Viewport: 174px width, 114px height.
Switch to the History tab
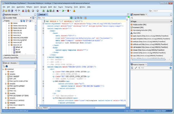(x=45, y=108)
